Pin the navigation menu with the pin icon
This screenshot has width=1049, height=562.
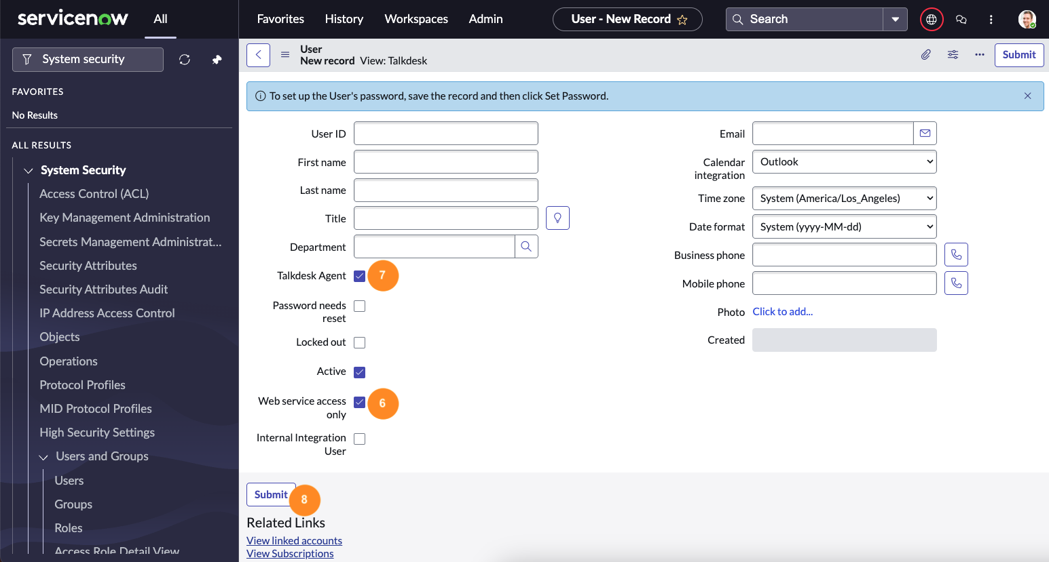217,60
